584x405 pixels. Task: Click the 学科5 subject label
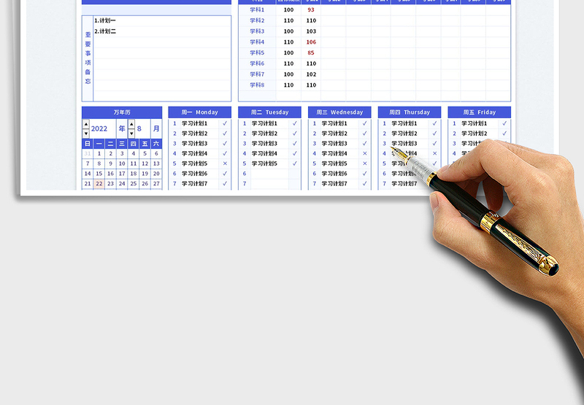[257, 53]
